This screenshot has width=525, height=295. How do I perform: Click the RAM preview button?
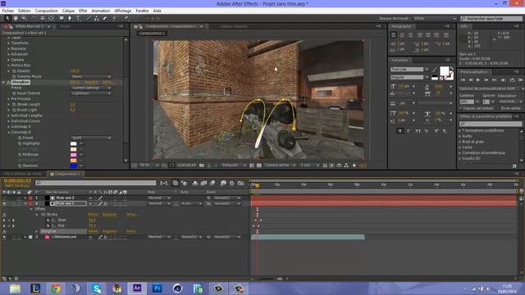pos(520,80)
